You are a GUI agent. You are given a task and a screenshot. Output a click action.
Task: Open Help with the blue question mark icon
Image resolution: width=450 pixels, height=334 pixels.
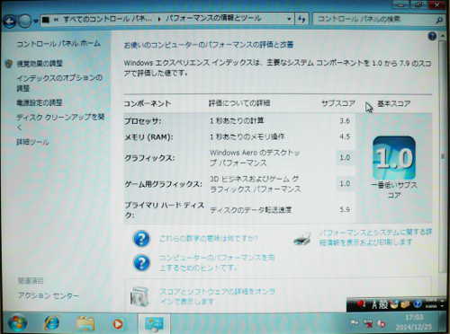[x=432, y=37]
